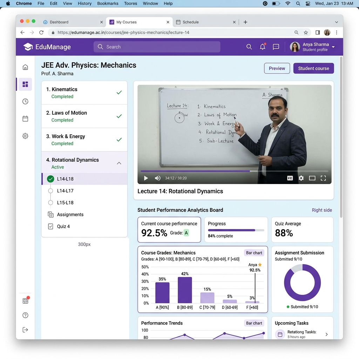Expand the Upcoming Tasks arrow

click(x=326, y=334)
